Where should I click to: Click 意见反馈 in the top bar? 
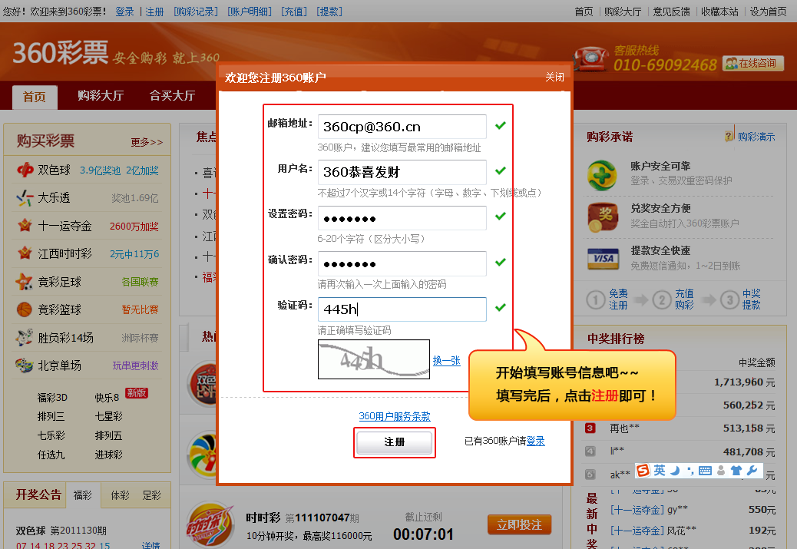point(671,12)
